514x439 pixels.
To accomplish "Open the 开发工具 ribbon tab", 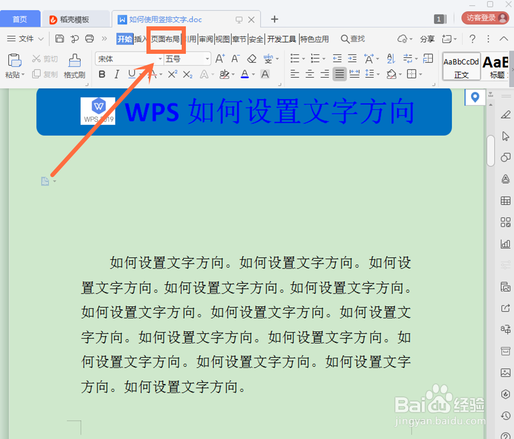I will click(x=282, y=39).
